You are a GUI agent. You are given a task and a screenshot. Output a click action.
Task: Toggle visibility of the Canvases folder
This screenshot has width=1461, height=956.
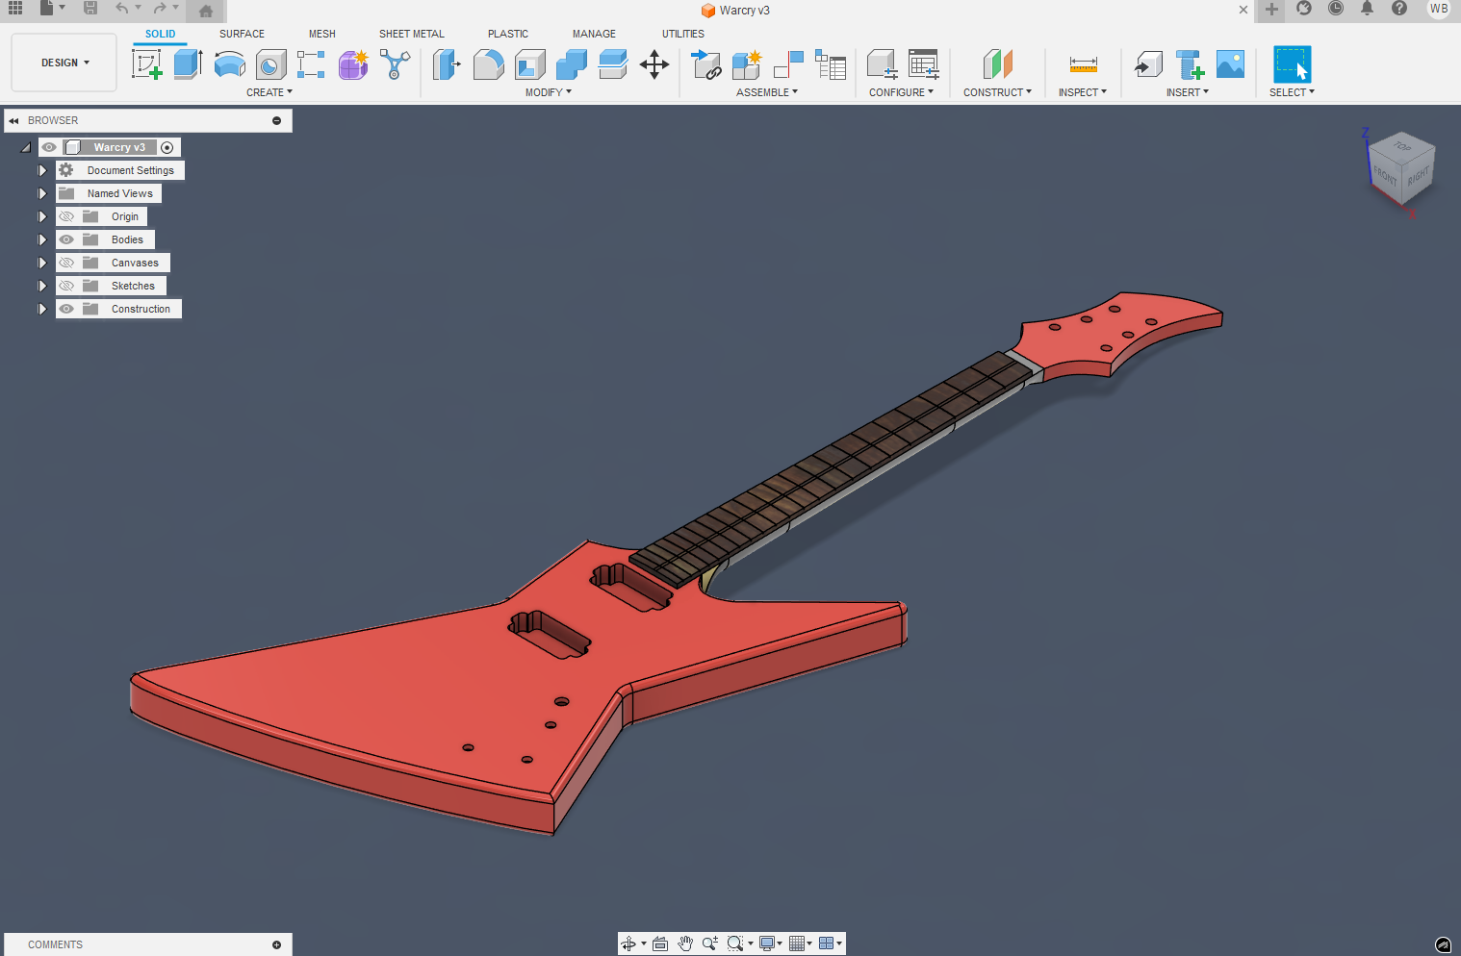pos(66,263)
